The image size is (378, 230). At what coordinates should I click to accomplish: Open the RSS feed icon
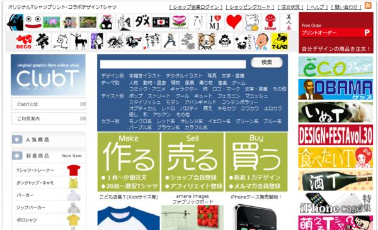coord(368,5)
